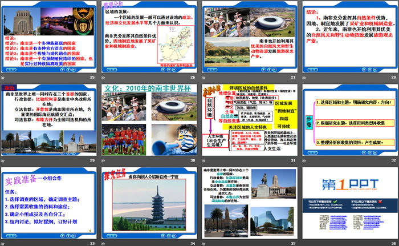
Task: Click the slide number "32" label
Action: coord(394,160)
